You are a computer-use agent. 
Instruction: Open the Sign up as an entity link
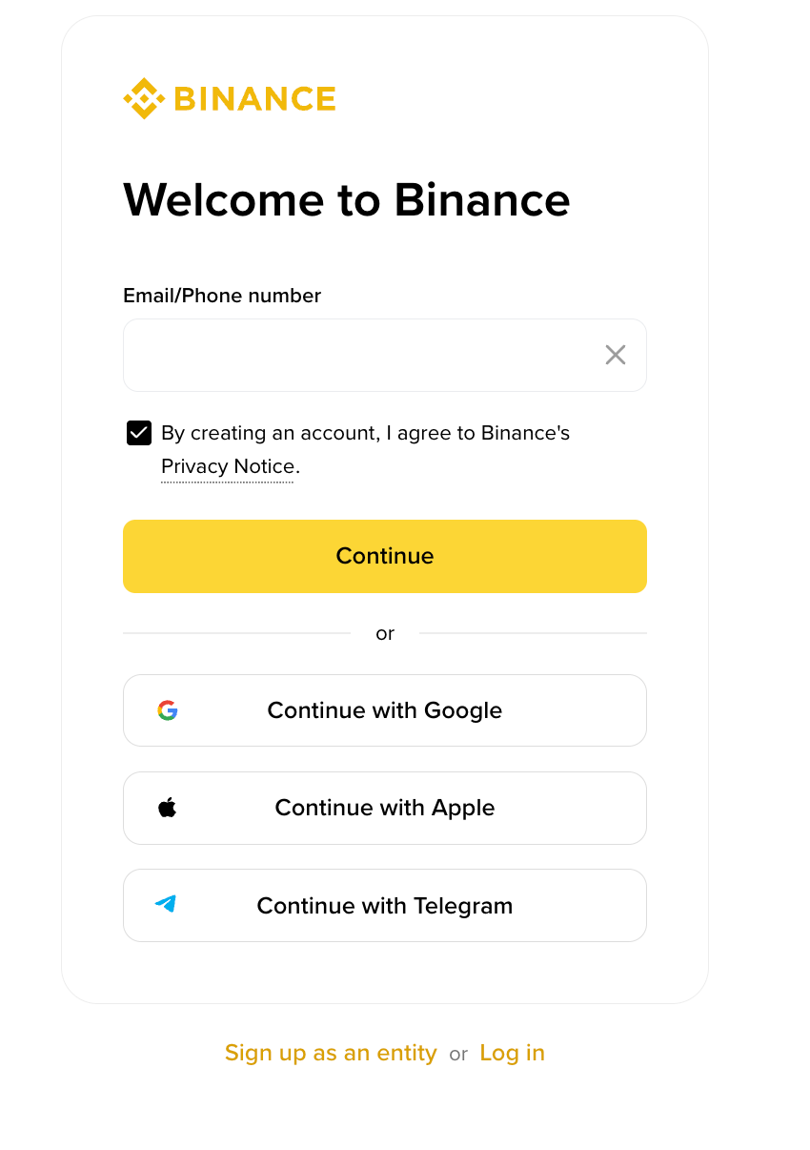331,1053
